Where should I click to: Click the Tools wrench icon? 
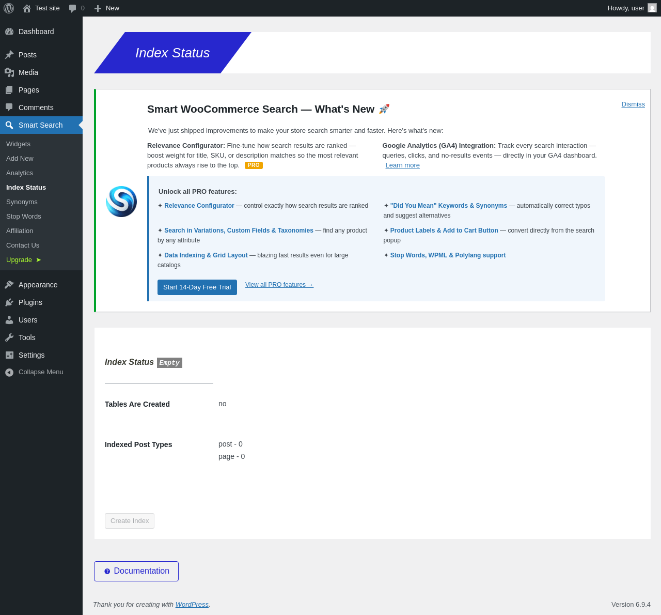[9, 337]
